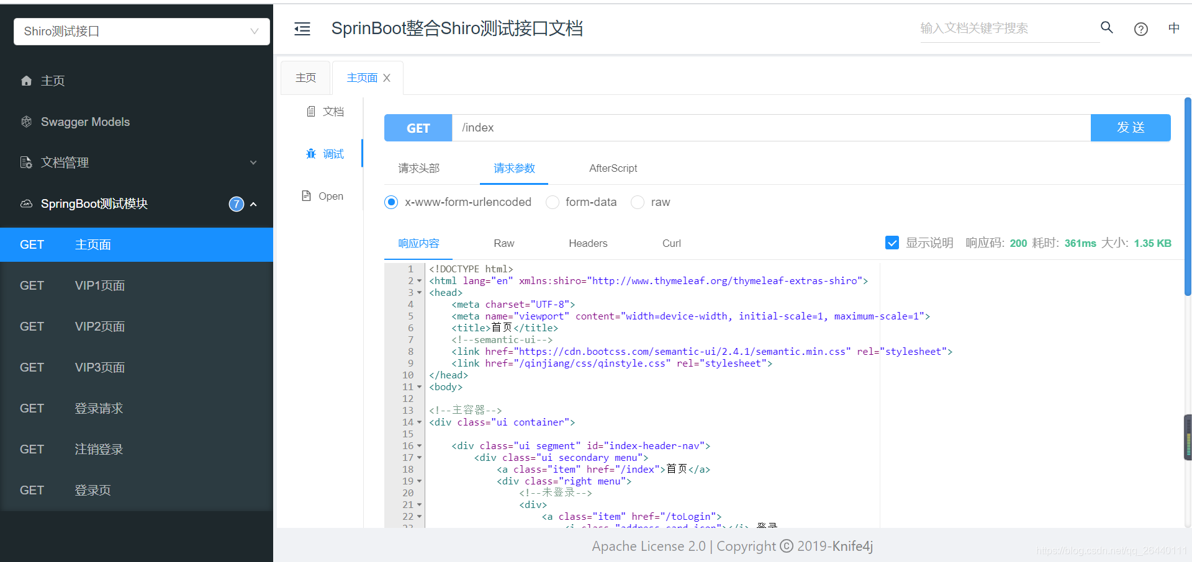Fold code at line 11 arrow
1192x562 pixels.
click(420, 387)
